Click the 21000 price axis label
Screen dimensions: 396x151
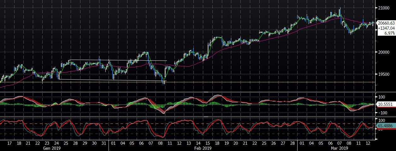384,8
